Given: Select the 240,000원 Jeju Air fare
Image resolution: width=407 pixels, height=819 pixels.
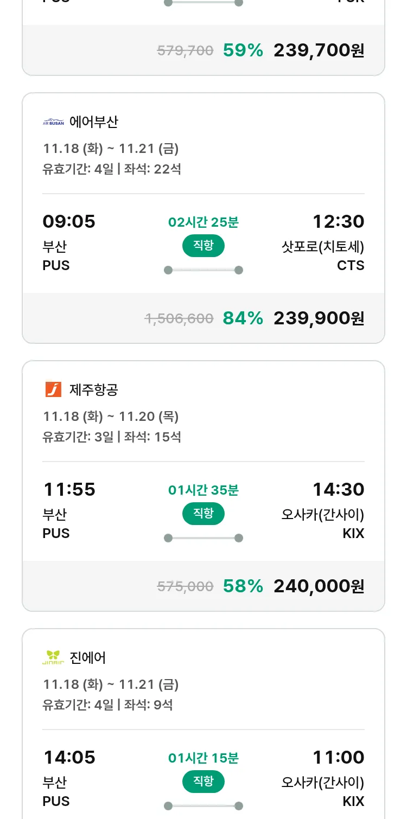Looking at the screenshot, I should pyautogui.click(x=319, y=586).
